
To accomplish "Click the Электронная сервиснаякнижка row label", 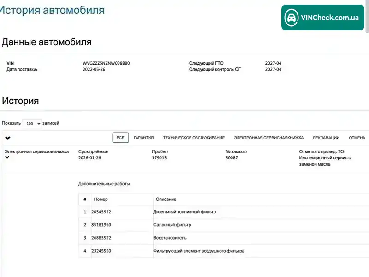I will coord(37,151).
